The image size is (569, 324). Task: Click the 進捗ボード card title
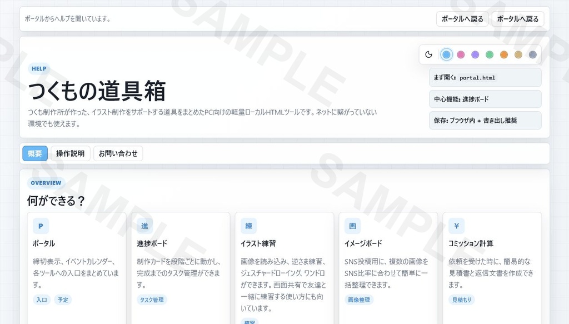[152, 243]
